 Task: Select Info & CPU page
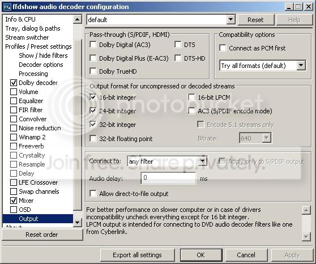tap(20, 19)
